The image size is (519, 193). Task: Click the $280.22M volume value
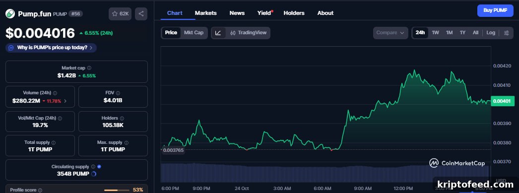(x=26, y=101)
